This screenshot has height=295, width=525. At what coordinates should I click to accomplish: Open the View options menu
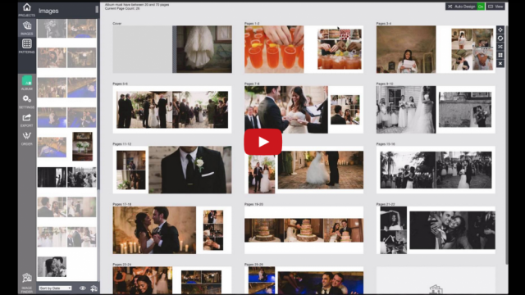(495, 7)
